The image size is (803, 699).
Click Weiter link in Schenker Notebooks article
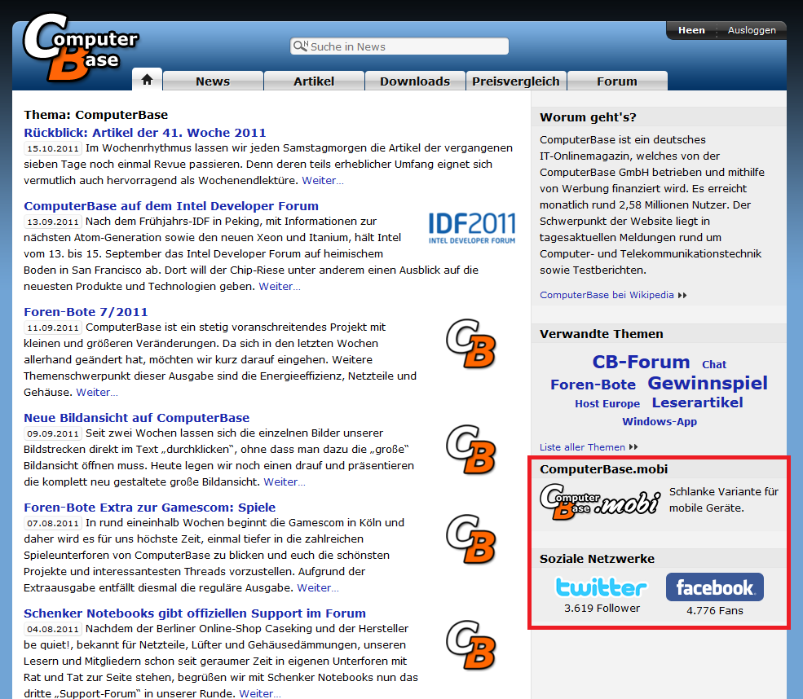point(260,693)
